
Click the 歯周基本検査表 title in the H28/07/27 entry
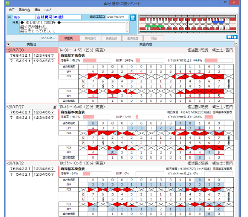point(73,112)
